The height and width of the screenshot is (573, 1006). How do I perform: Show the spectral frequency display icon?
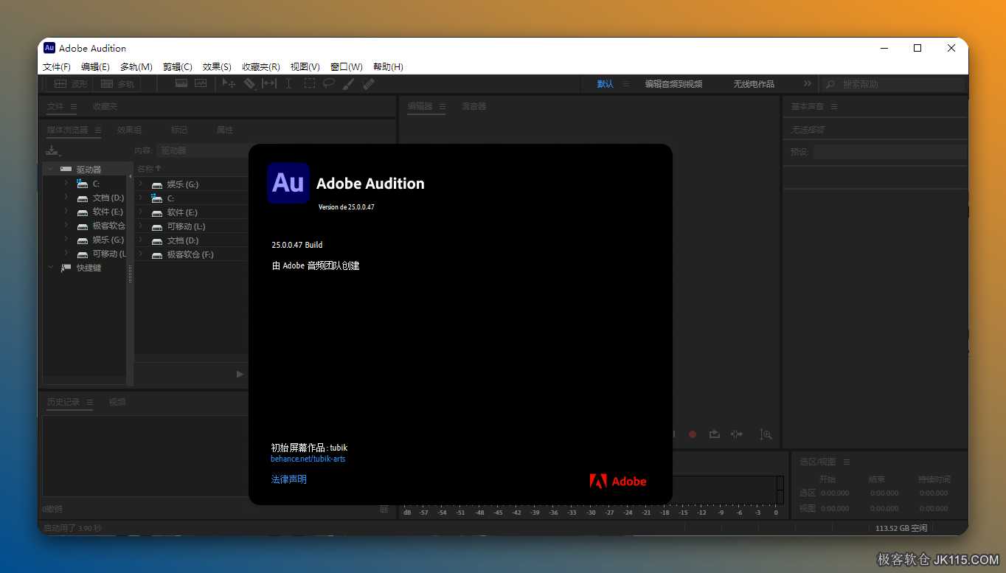[181, 83]
